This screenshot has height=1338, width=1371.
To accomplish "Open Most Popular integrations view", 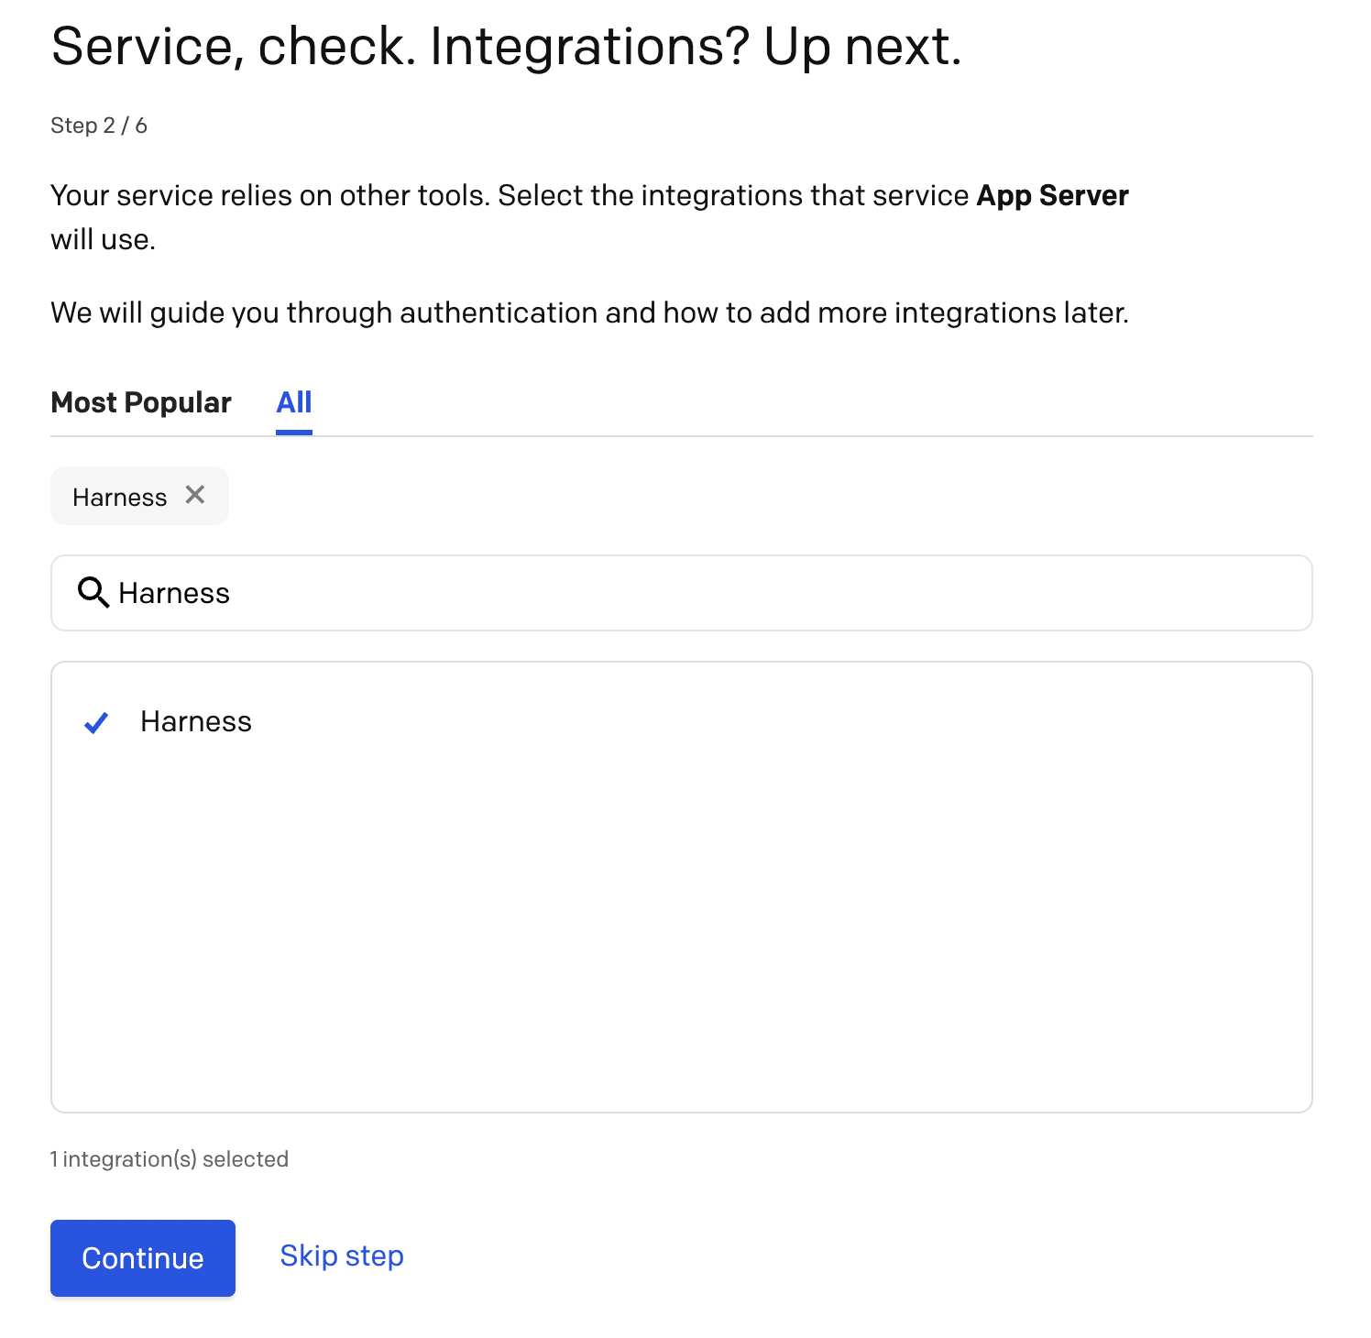I will tap(140, 402).
